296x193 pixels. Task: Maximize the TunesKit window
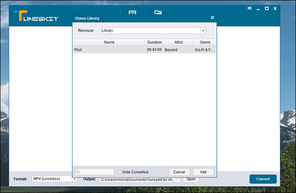click(267, 9)
